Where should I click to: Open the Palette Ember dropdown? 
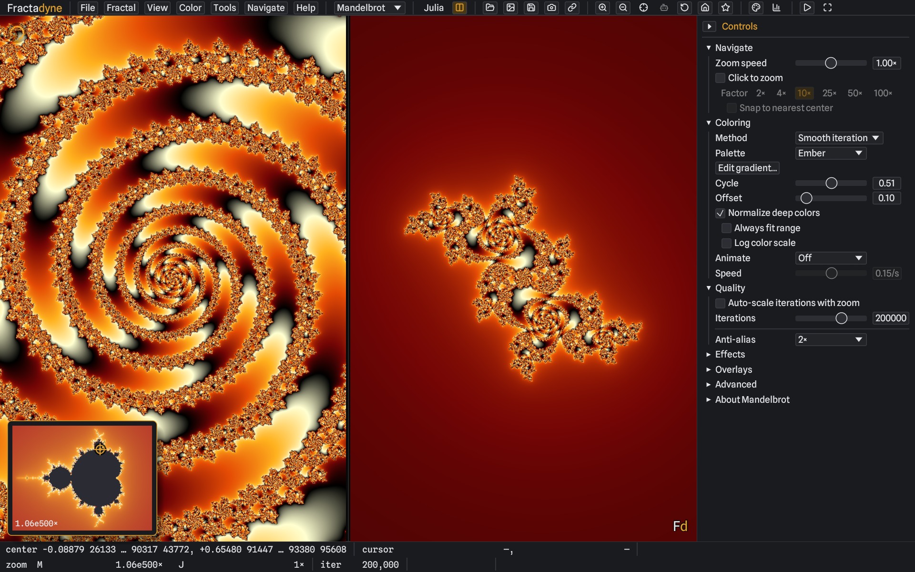[x=831, y=153]
